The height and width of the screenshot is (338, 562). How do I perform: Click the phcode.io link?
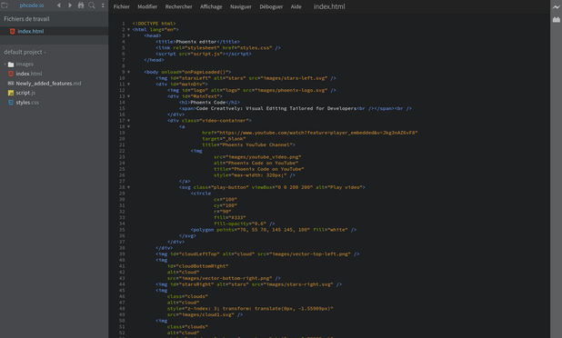coord(32,5)
